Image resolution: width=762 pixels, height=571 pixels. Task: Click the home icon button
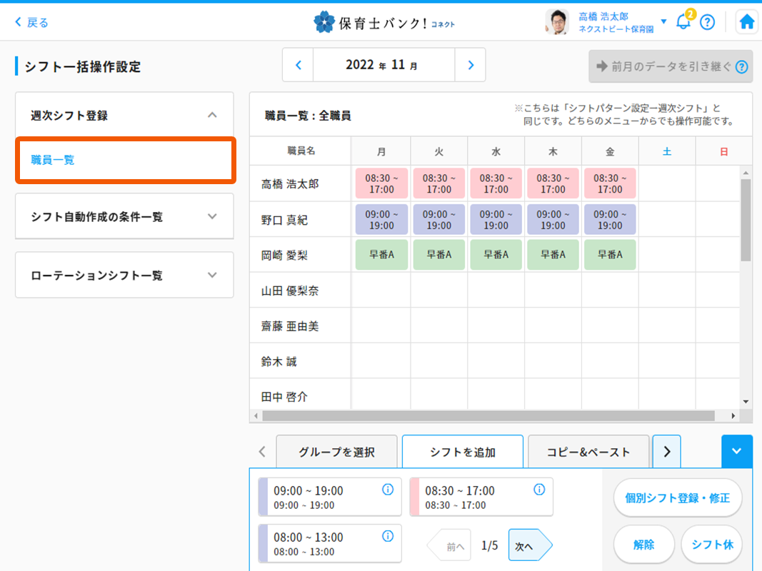click(x=747, y=22)
